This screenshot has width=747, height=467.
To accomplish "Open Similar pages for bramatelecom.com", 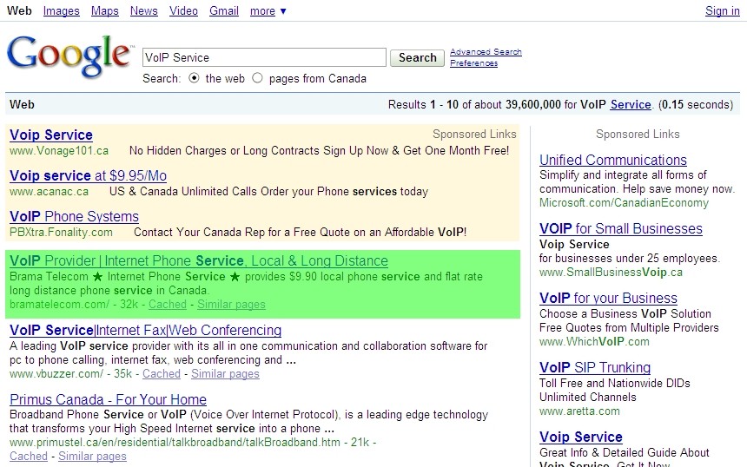I will [x=231, y=304].
